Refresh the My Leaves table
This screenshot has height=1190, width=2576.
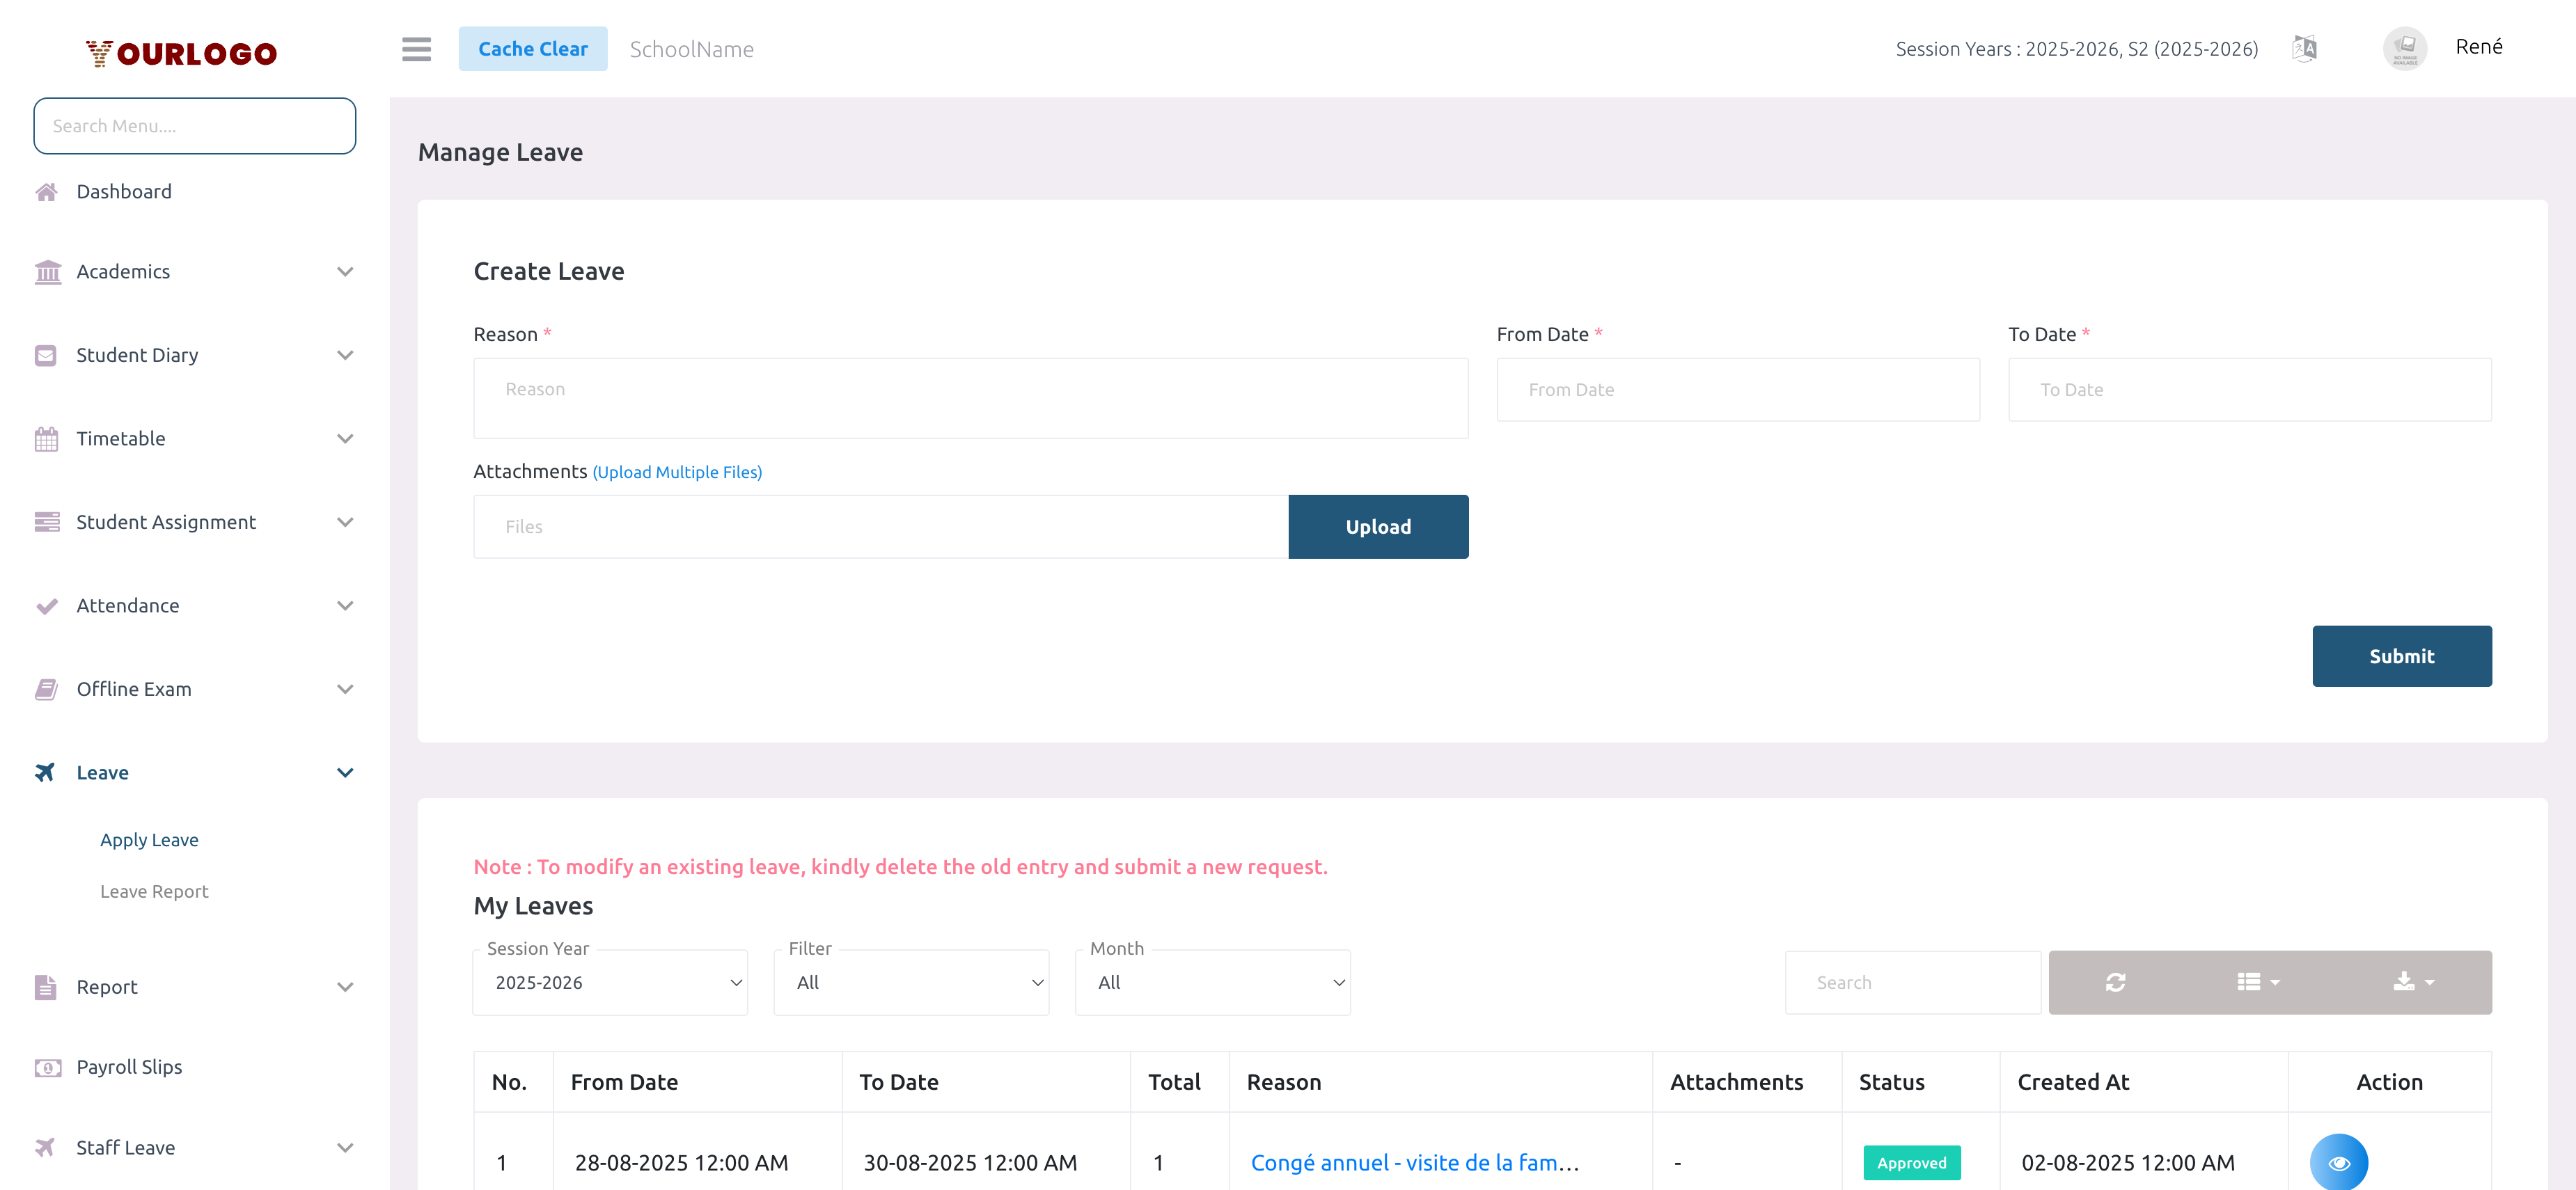click(x=2115, y=982)
